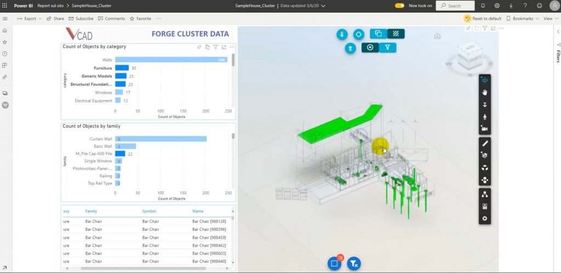Toggle the New look on switch
The image size is (561, 273).
point(399,5)
